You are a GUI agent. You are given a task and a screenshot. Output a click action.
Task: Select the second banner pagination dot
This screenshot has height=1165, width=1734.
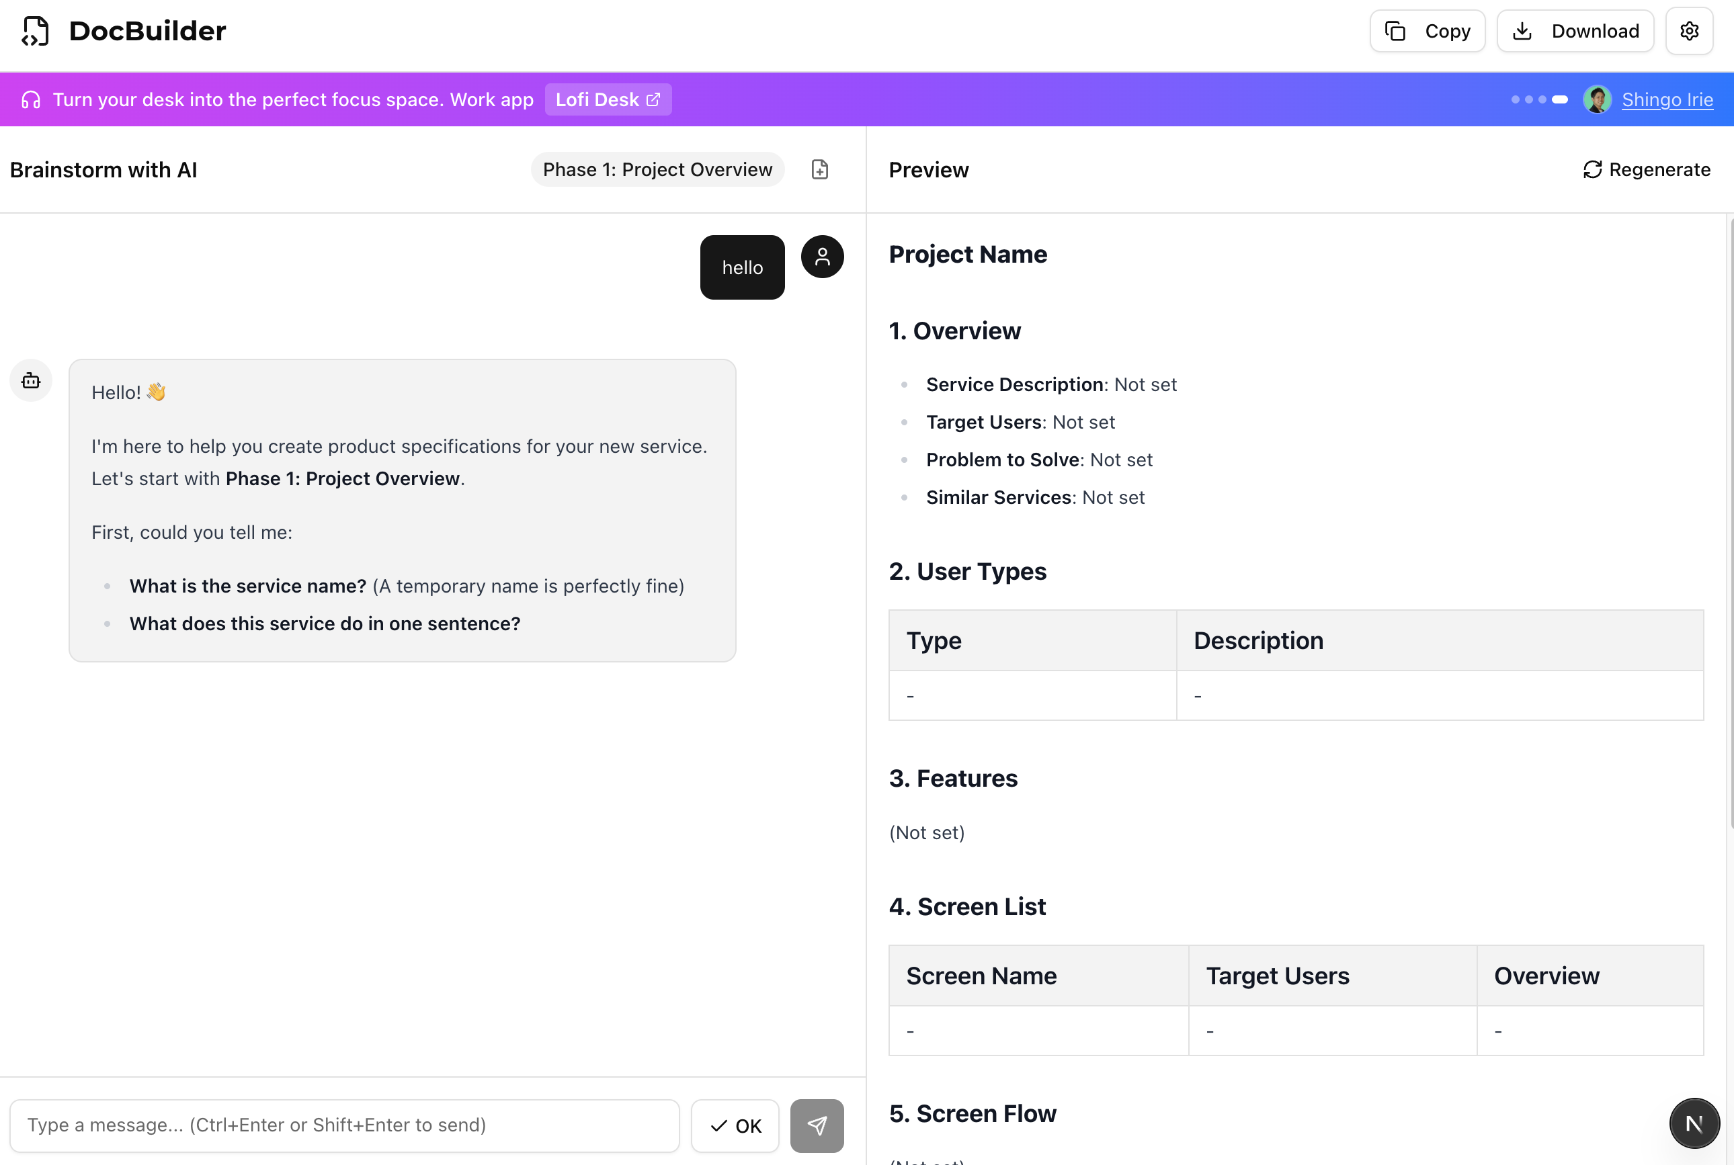pos(1529,99)
